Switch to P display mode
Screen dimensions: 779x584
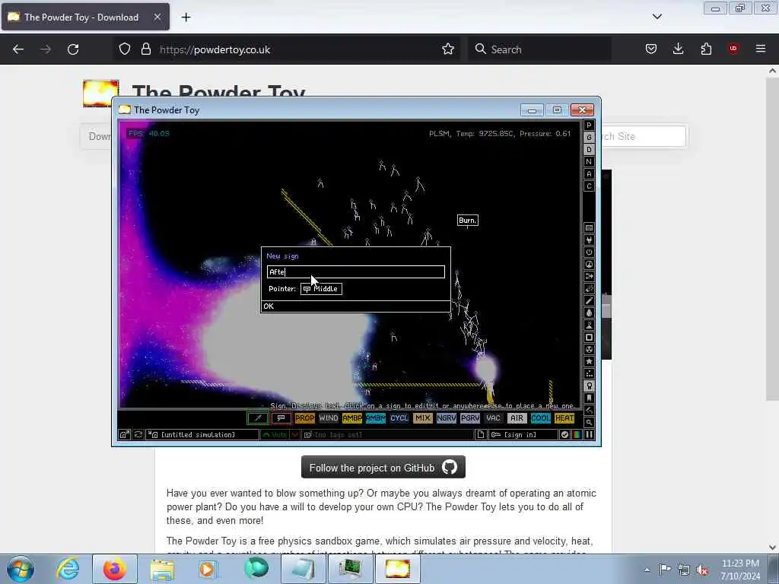(589, 125)
